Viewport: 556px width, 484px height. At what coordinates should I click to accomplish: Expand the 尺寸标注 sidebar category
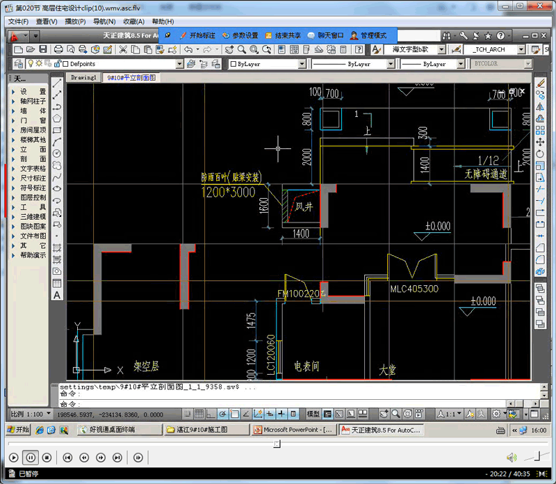[33, 178]
